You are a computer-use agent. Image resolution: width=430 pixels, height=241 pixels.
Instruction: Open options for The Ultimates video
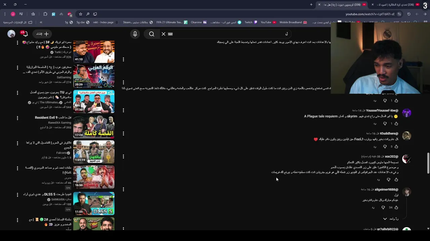click(x=17, y=93)
